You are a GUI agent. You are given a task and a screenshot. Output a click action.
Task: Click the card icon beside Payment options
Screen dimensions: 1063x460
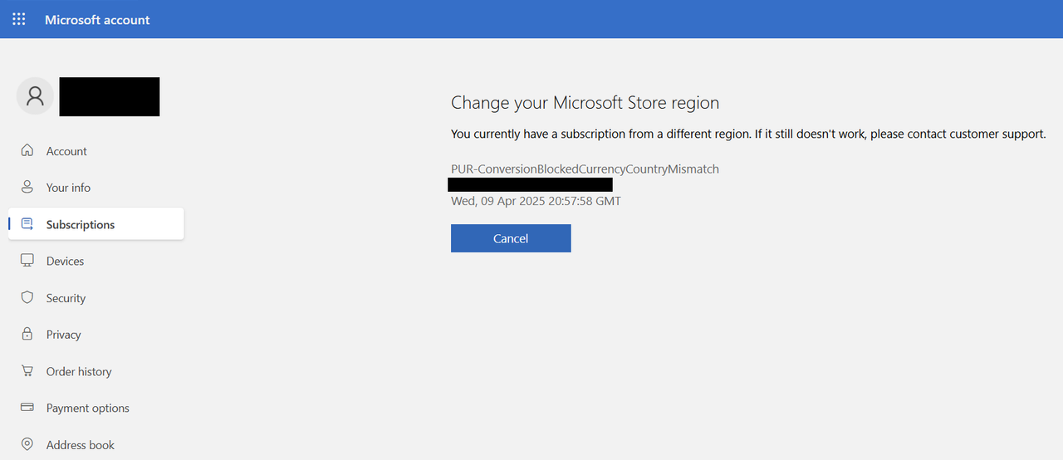27,408
